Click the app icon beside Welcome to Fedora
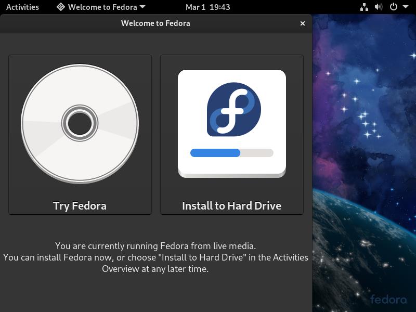The width and height of the screenshot is (416, 312). point(61,7)
